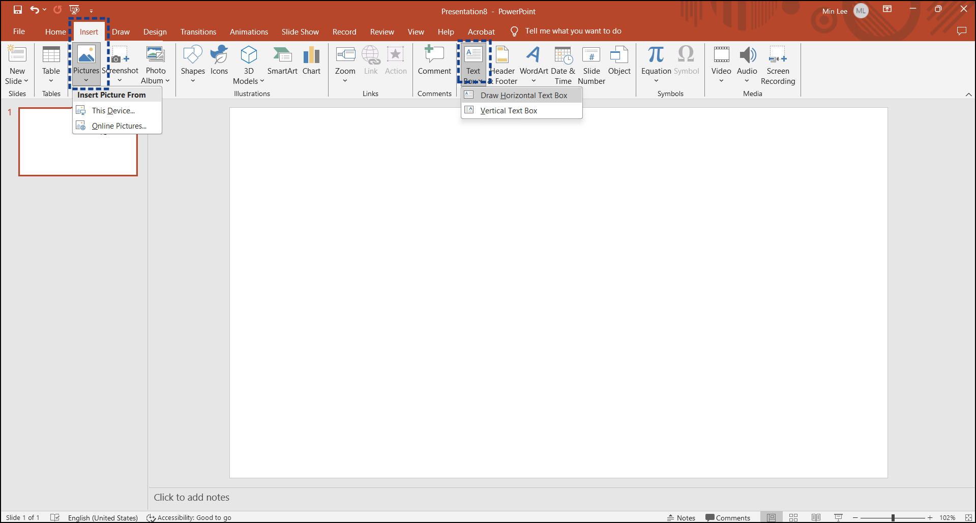This screenshot has height=523, width=976.
Task: Switch to Reading View icon
Action: pos(816,517)
